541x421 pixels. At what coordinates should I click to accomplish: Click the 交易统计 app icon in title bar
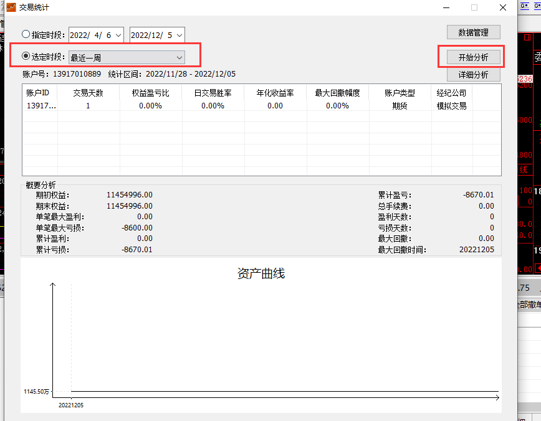click(x=9, y=7)
